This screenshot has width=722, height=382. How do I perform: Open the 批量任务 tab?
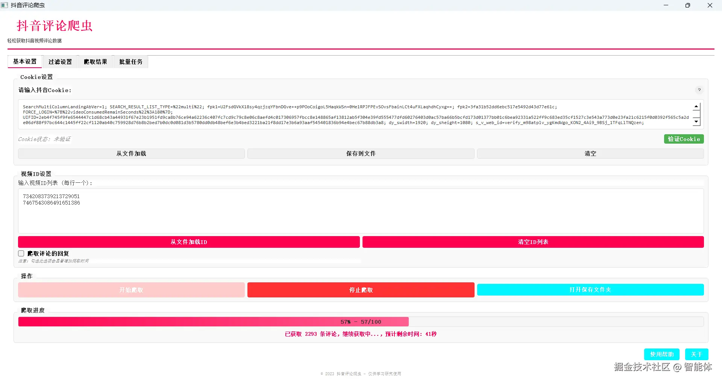coord(131,62)
